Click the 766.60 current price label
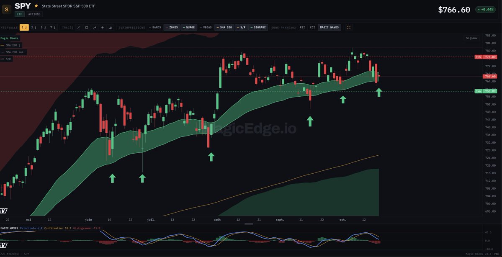This screenshot has width=502, height=257. (x=490, y=77)
